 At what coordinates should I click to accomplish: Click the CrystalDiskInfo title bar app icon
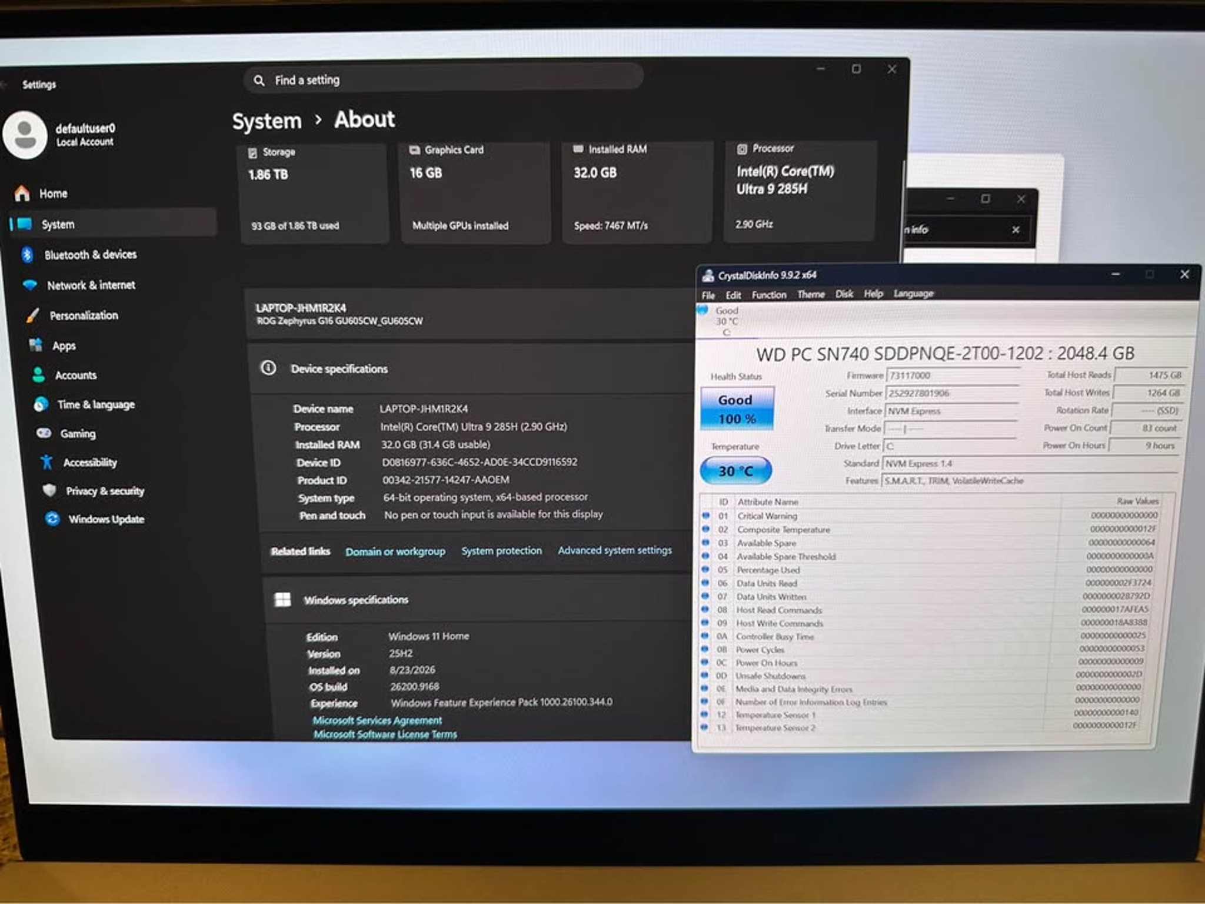coord(708,275)
